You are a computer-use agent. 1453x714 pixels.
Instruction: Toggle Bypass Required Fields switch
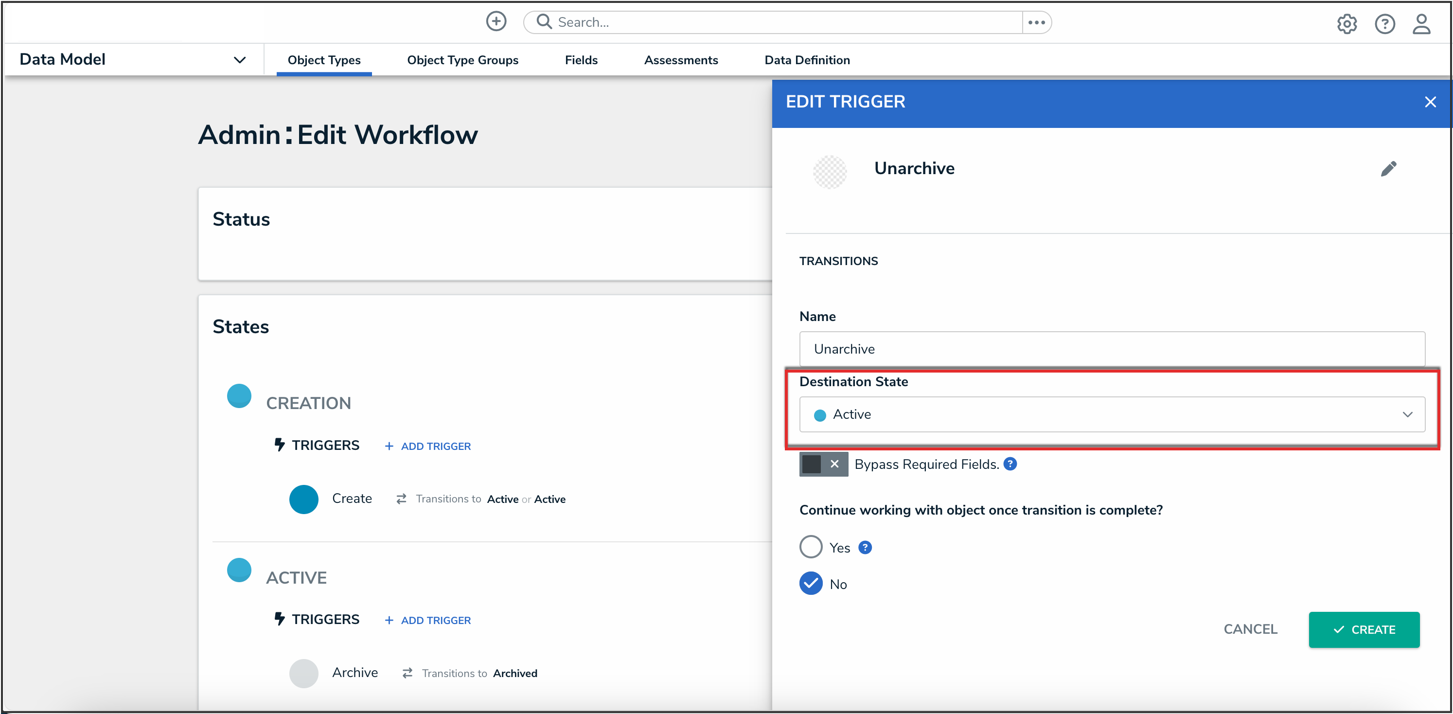tap(823, 464)
